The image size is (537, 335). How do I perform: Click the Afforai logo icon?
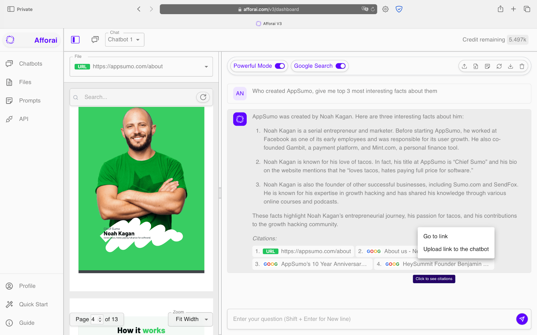[x=10, y=40]
